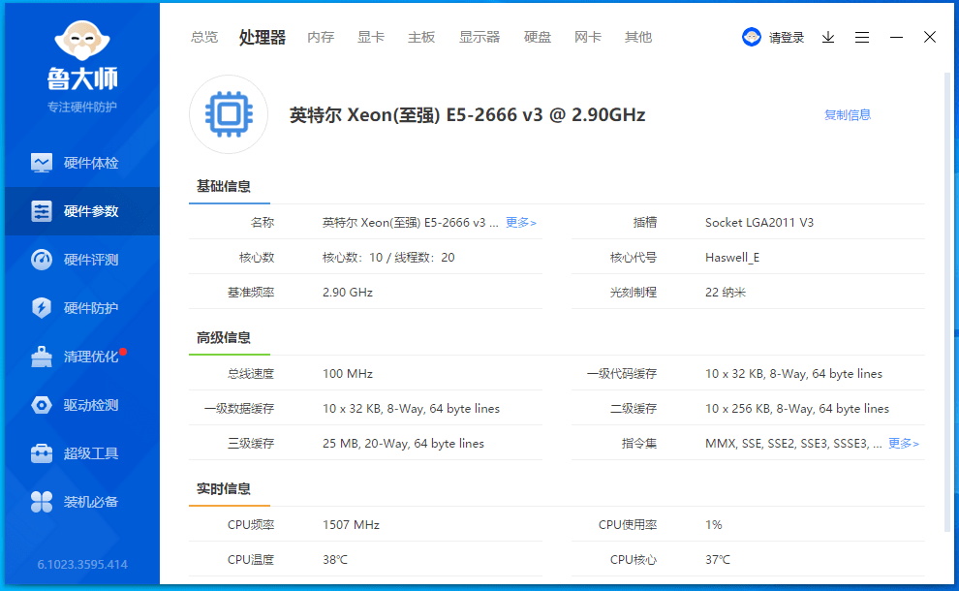Minimize the 鲁大师 window
This screenshot has width=959, height=591.
[x=896, y=38]
